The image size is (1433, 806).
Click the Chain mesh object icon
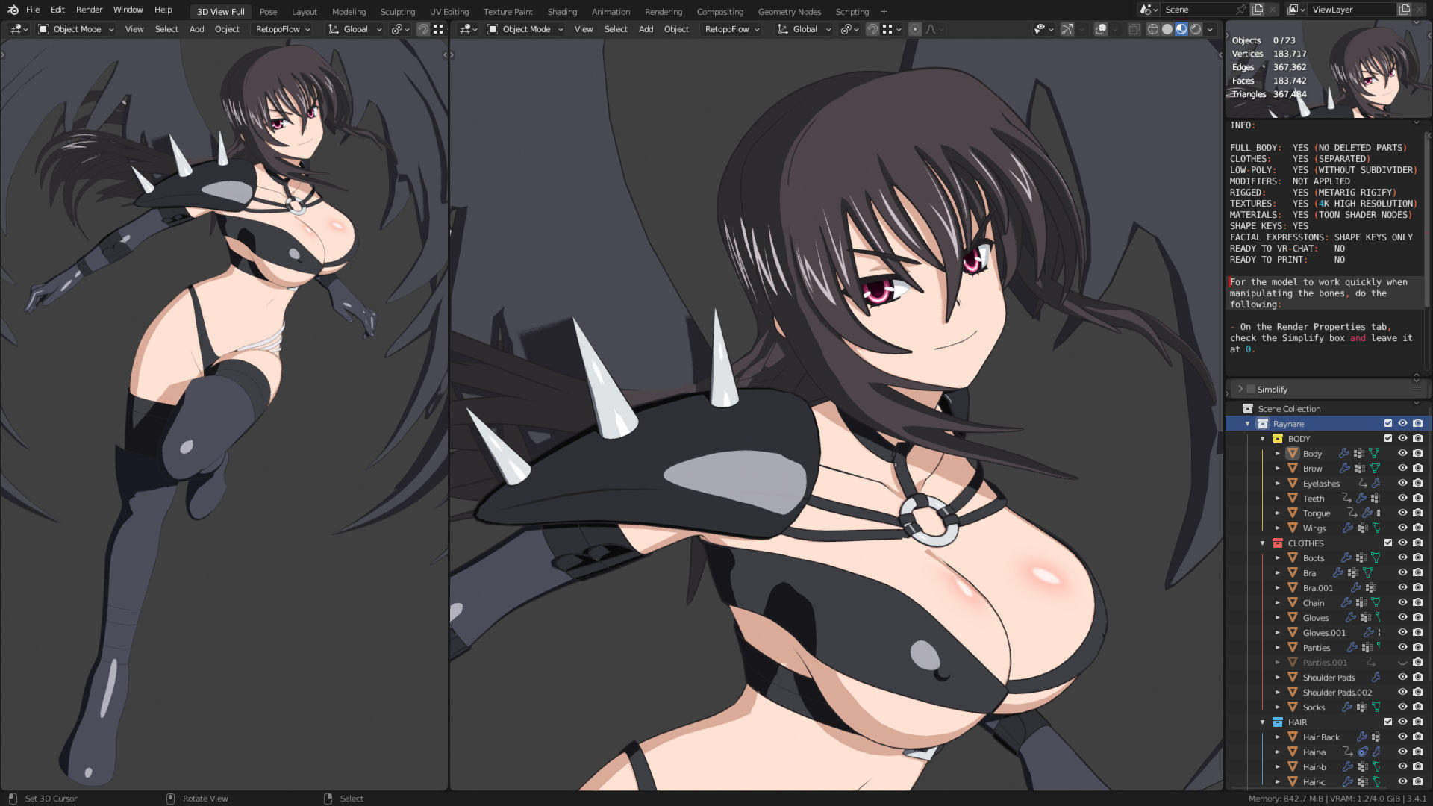(1293, 602)
